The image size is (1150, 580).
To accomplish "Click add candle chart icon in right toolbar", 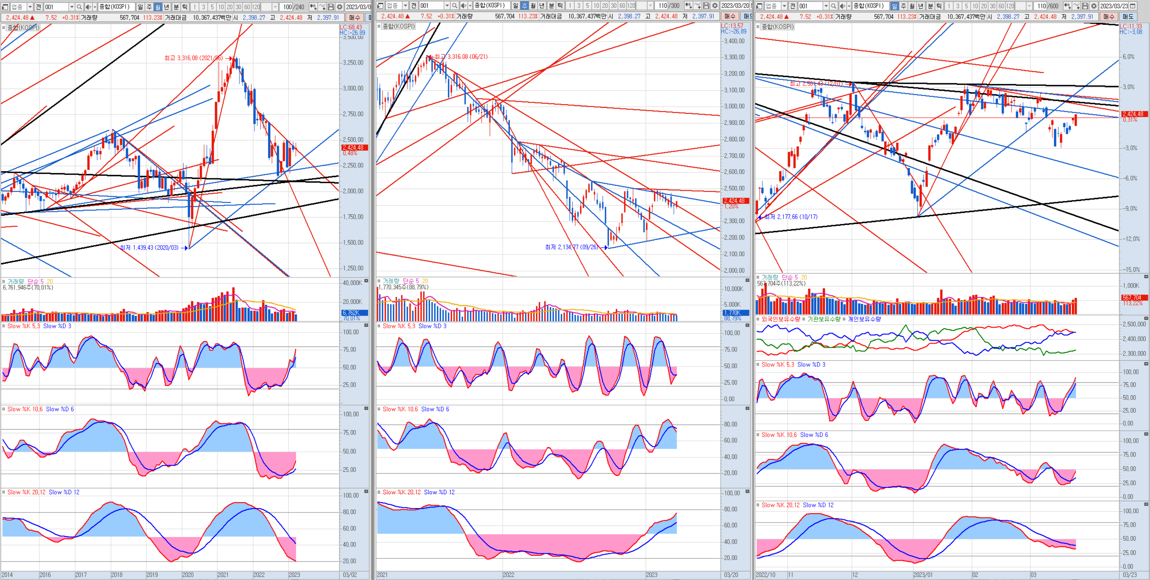I will [x=1067, y=6].
